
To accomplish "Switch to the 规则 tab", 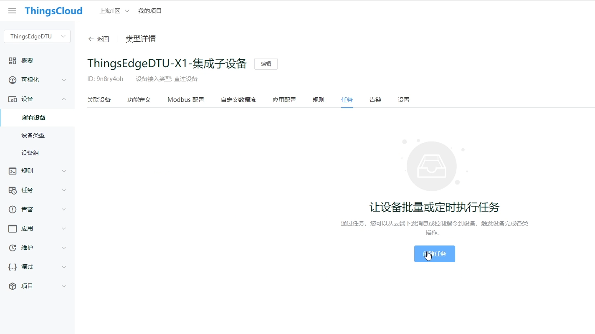I will click(x=319, y=100).
